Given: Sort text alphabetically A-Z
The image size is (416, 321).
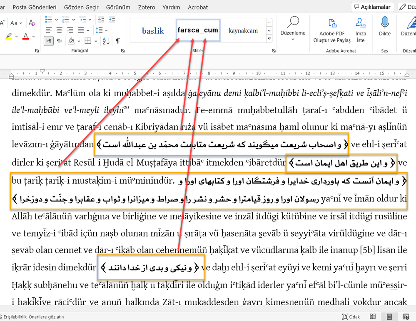Looking at the screenshot, I should 106,41.
